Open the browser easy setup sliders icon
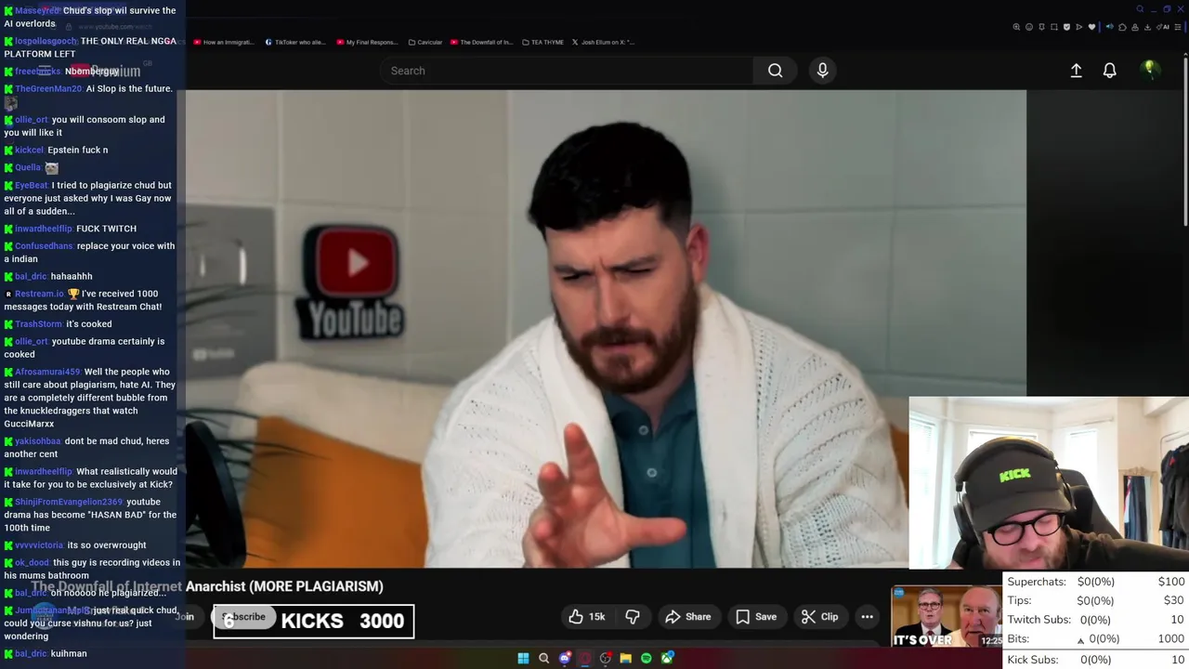This screenshot has height=669, width=1189. pyautogui.click(x=1178, y=27)
